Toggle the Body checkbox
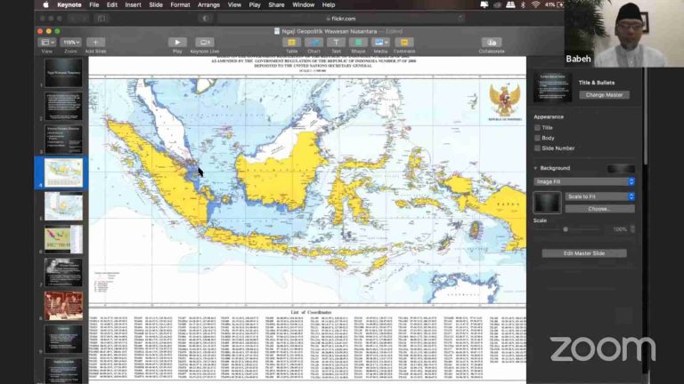The image size is (684, 384). pyautogui.click(x=537, y=138)
